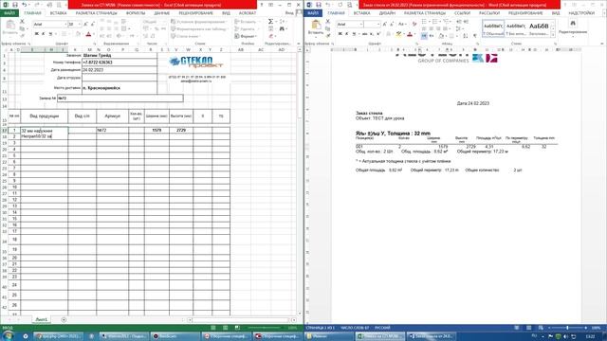The width and height of the screenshot is (607, 341).
Task: Expand Word styles gallery More arrow
Action: coord(553,35)
